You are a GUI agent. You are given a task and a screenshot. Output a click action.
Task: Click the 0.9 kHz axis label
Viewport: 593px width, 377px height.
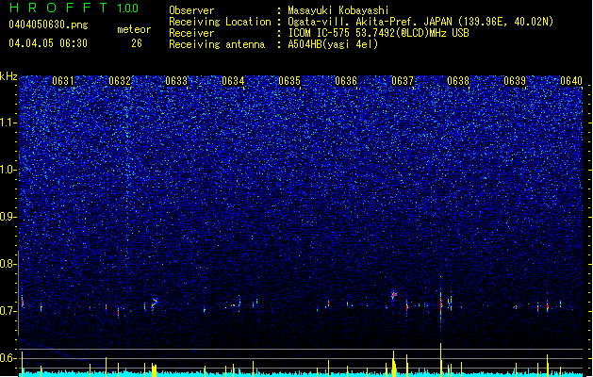[x=8, y=217]
